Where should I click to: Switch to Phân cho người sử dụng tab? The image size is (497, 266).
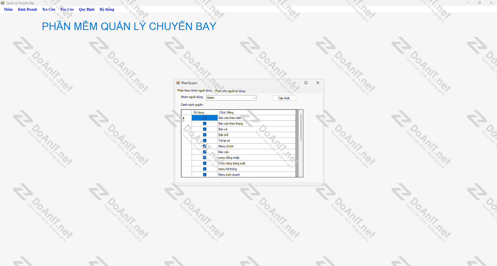(230, 91)
